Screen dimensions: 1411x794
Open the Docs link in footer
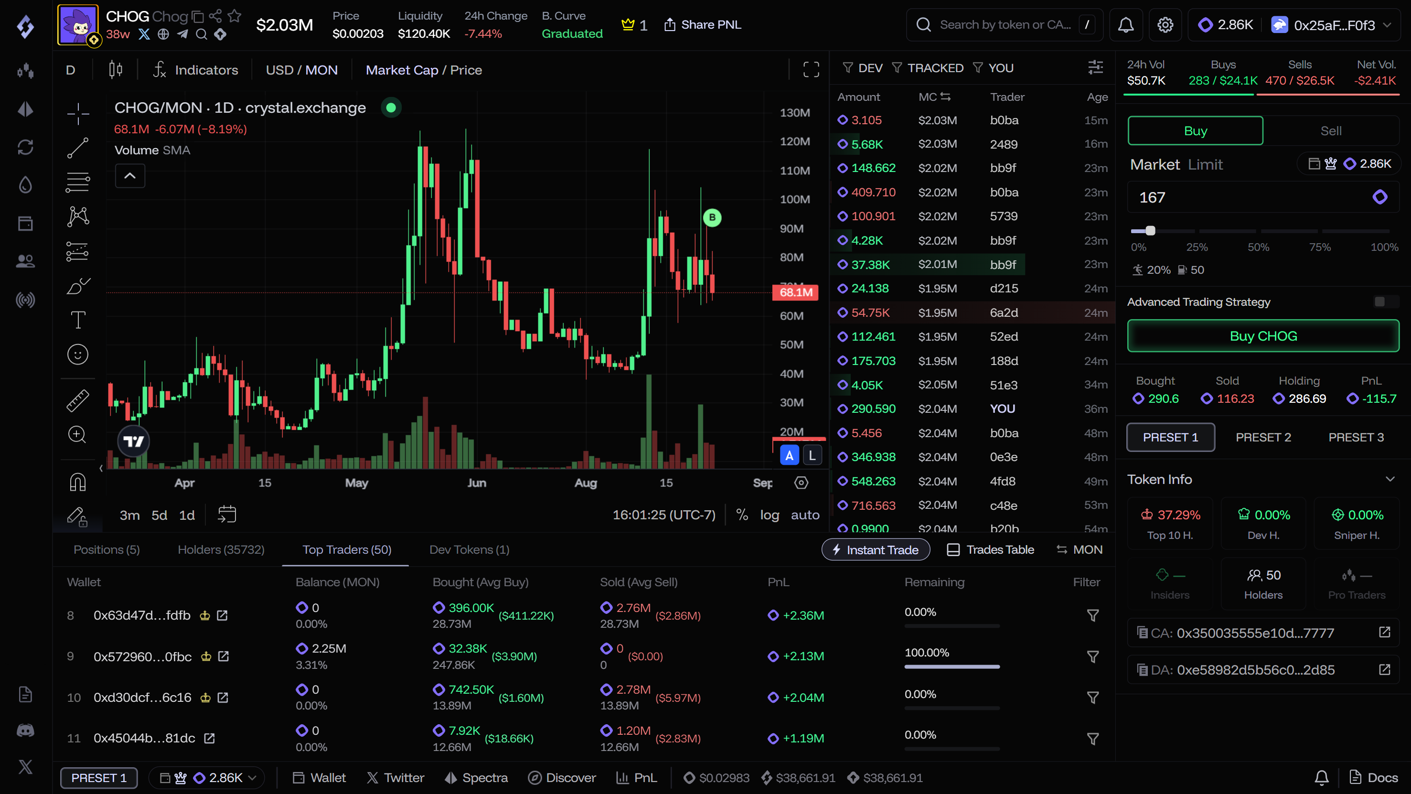point(1373,778)
